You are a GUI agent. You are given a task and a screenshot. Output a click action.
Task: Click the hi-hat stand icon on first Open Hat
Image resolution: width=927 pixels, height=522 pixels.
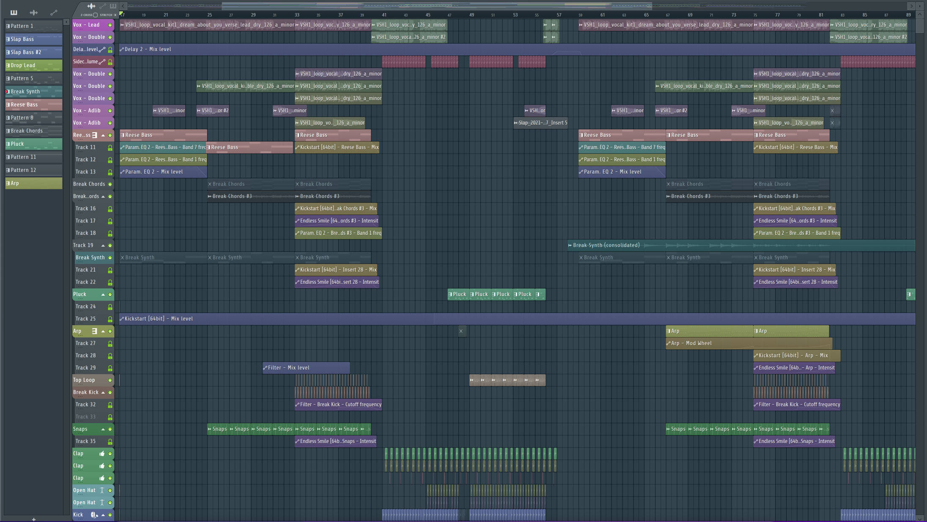tap(102, 490)
